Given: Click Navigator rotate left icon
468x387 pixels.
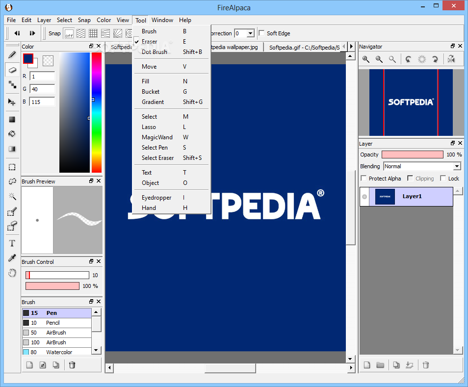Looking at the screenshot, I should [x=408, y=59].
